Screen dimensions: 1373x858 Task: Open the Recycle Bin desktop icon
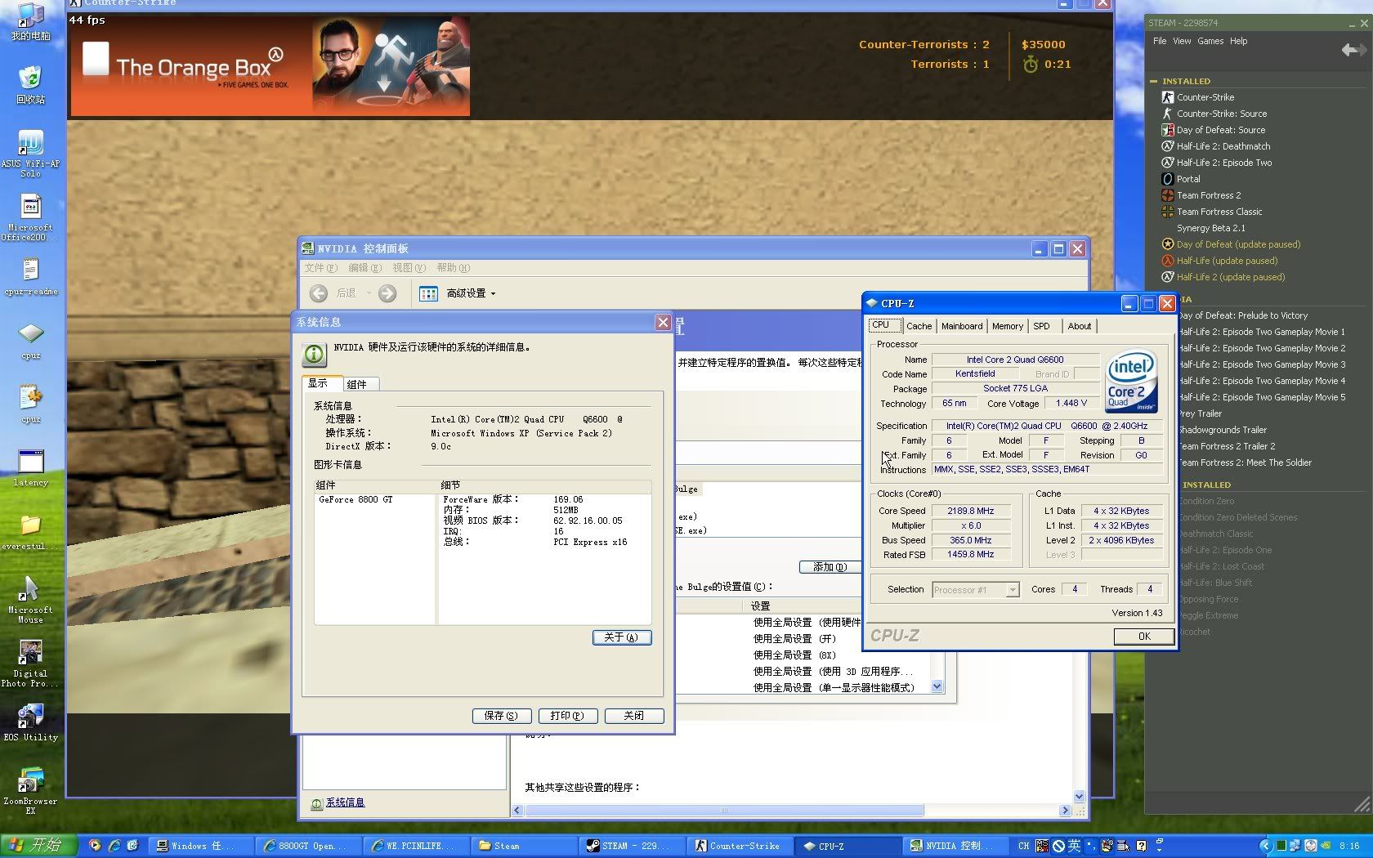click(30, 79)
